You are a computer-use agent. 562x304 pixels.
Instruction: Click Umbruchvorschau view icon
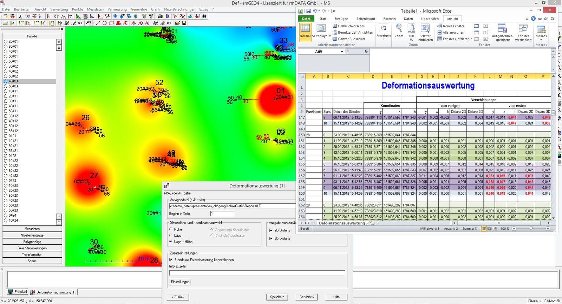click(335, 26)
